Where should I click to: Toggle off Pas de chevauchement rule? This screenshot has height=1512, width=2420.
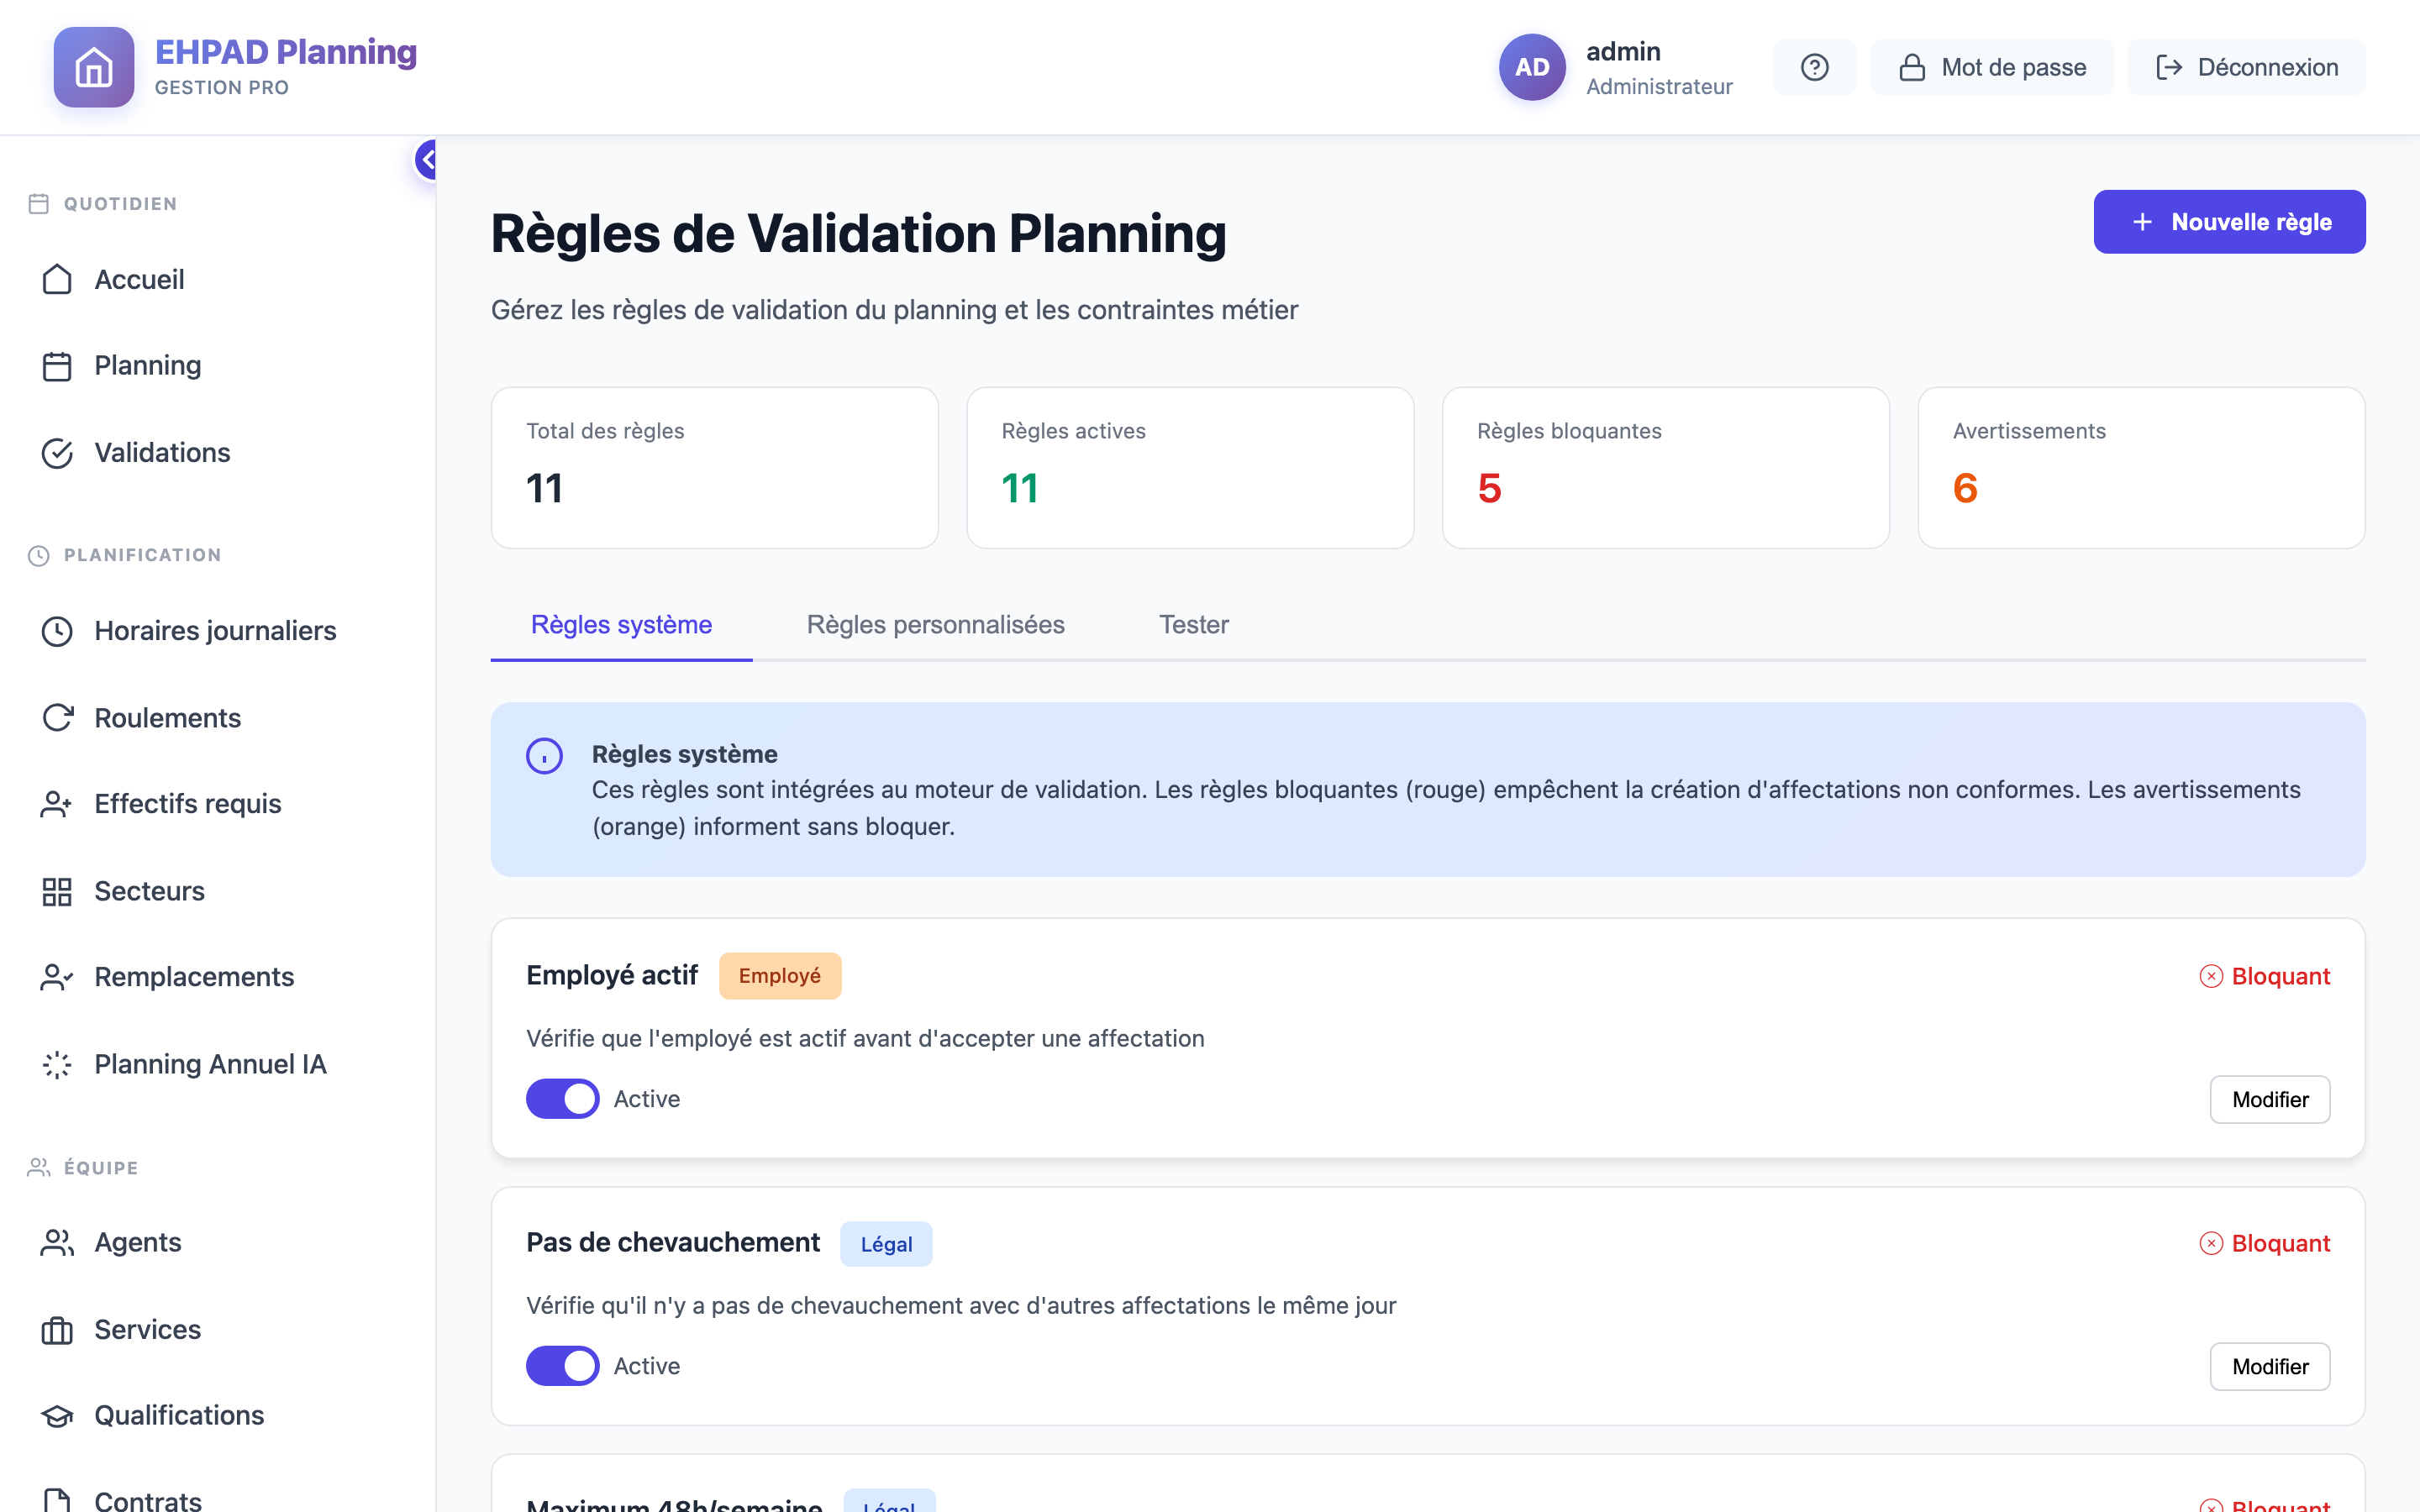pyautogui.click(x=563, y=1366)
